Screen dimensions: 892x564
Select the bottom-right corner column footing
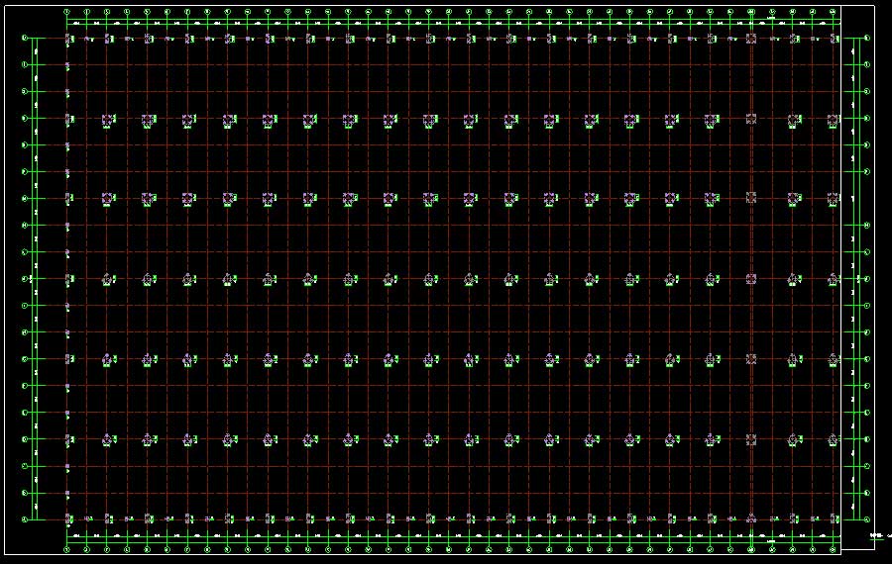coord(834,518)
